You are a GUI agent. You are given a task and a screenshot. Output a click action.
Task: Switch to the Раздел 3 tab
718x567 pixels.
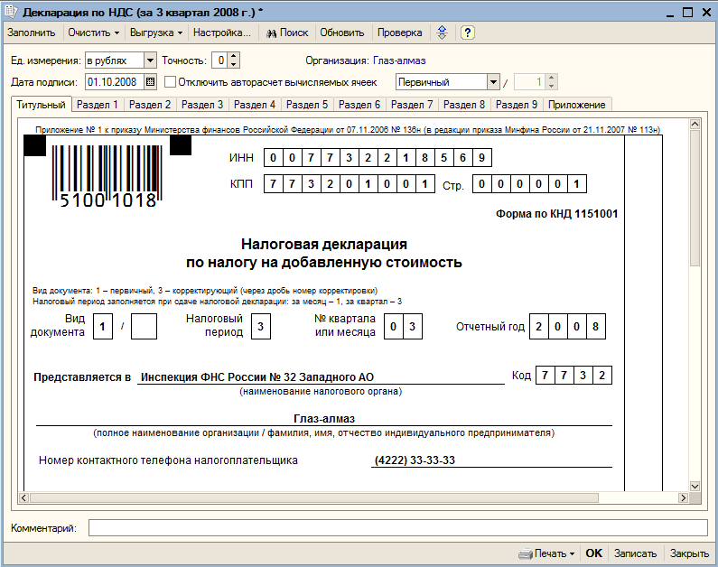202,105
